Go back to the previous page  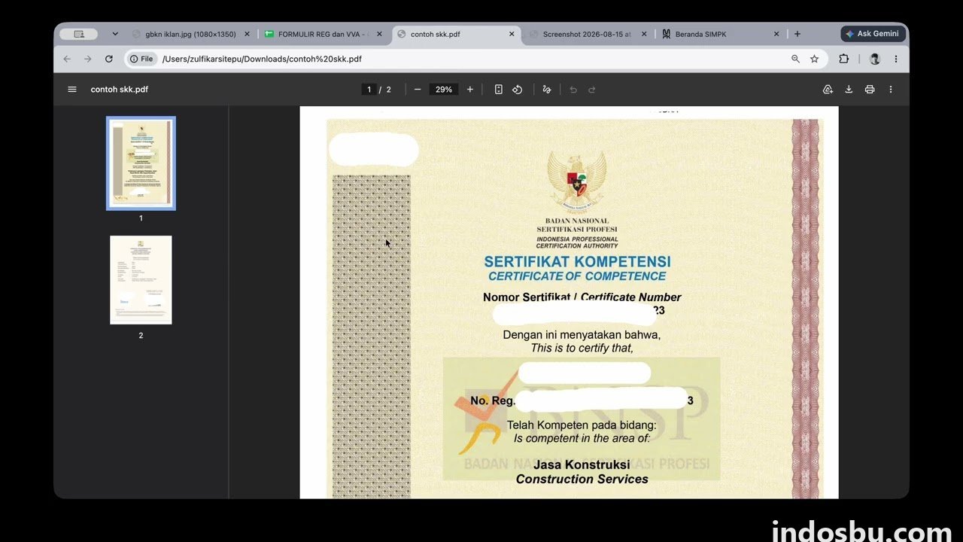67,59
